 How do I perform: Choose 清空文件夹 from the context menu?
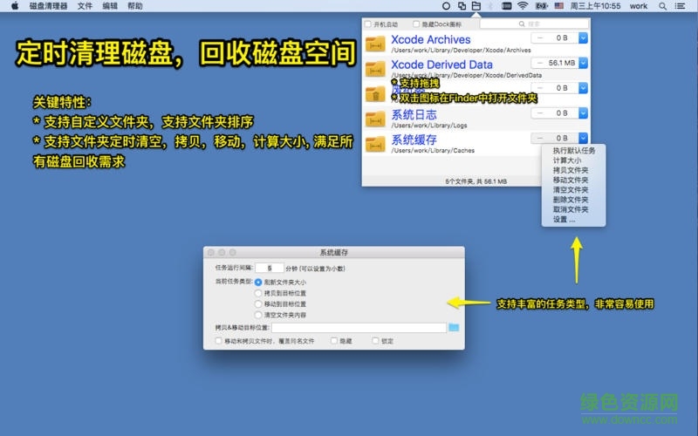coord(571,190)
